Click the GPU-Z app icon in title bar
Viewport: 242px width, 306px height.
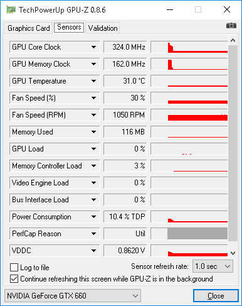coord(11,10)
